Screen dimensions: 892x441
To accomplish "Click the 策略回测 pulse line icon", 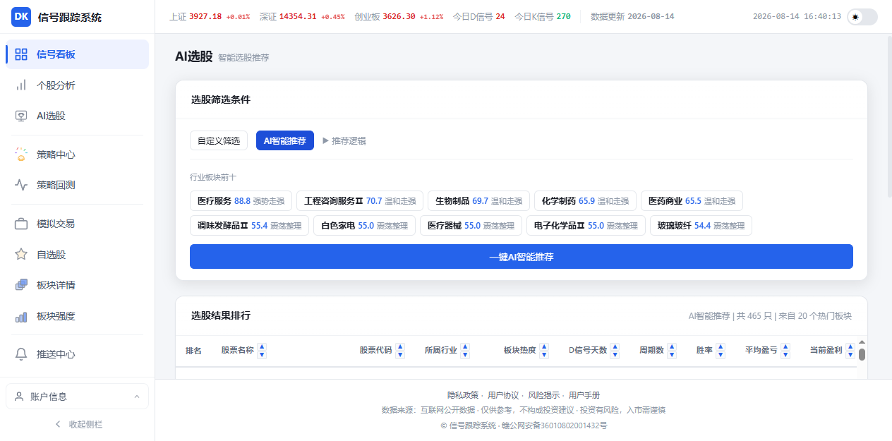I will [x=21, y=185].
